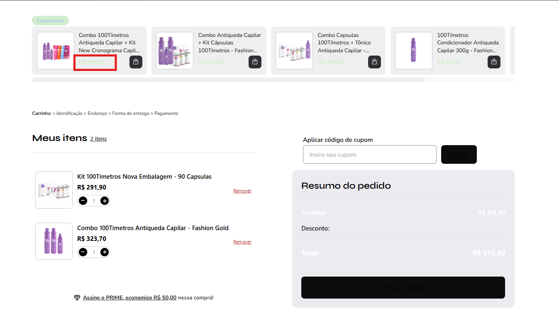Screen dimensions: 559x311
Task: Add 100Tímetros Condicionador Antiqueda to bag
Action: coord(494,62)
